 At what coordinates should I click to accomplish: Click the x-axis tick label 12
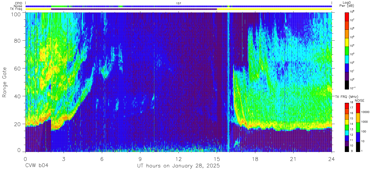179,159
